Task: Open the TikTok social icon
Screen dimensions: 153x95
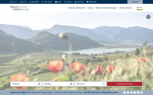Action: (x=138, y=92)
